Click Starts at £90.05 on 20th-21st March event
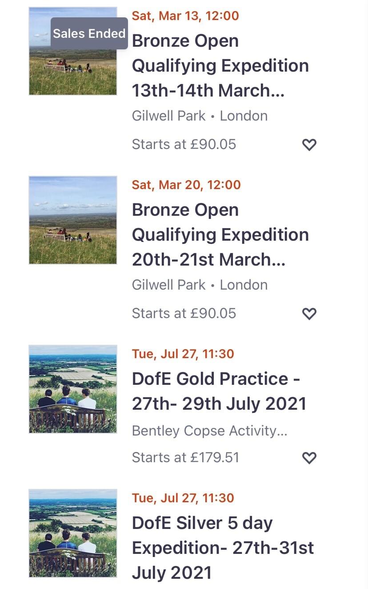 tap(184, 314)
